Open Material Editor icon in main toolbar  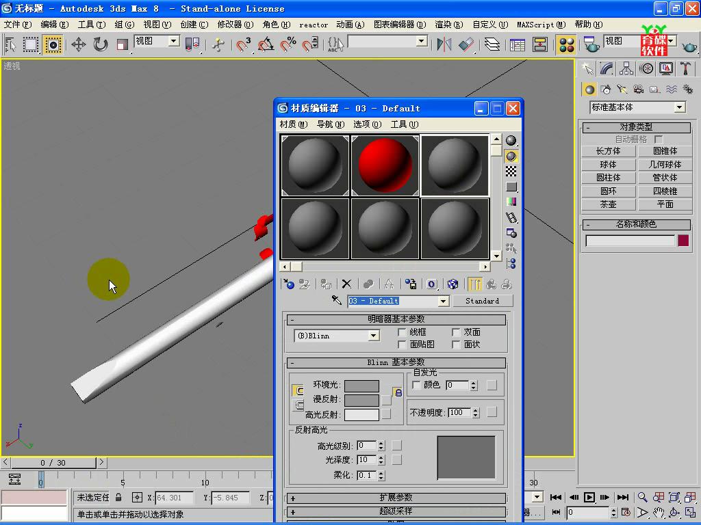point(566,44)
